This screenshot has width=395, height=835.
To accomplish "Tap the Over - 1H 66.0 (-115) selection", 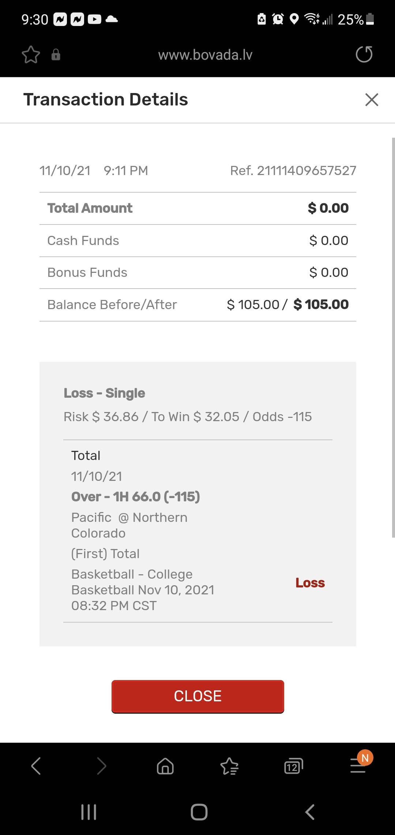I will [135, 497].
